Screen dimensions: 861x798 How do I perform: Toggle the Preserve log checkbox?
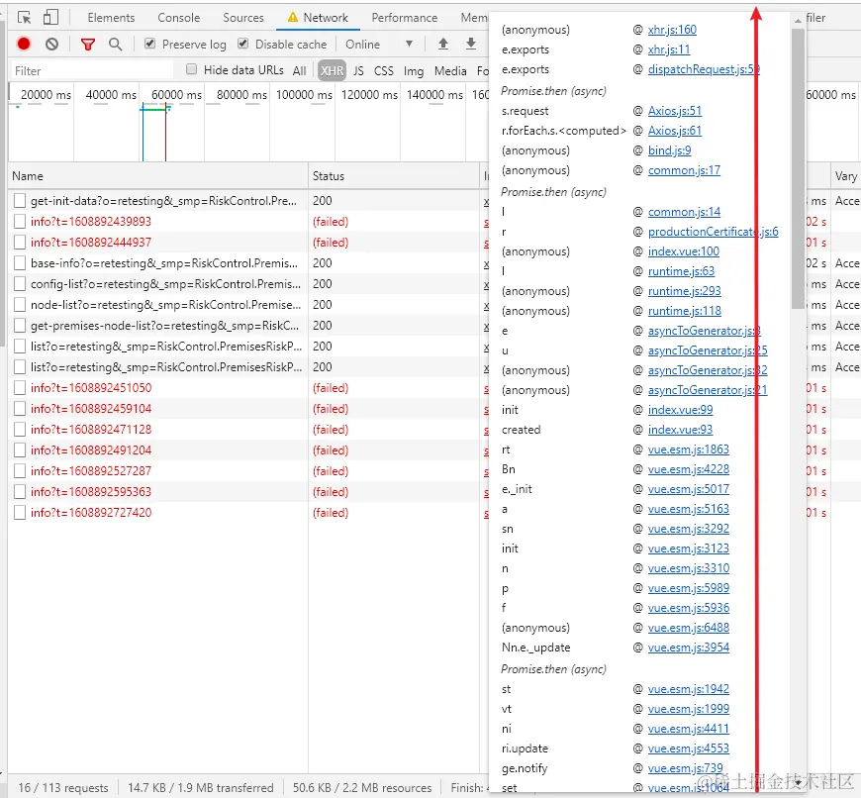[149, 44]
